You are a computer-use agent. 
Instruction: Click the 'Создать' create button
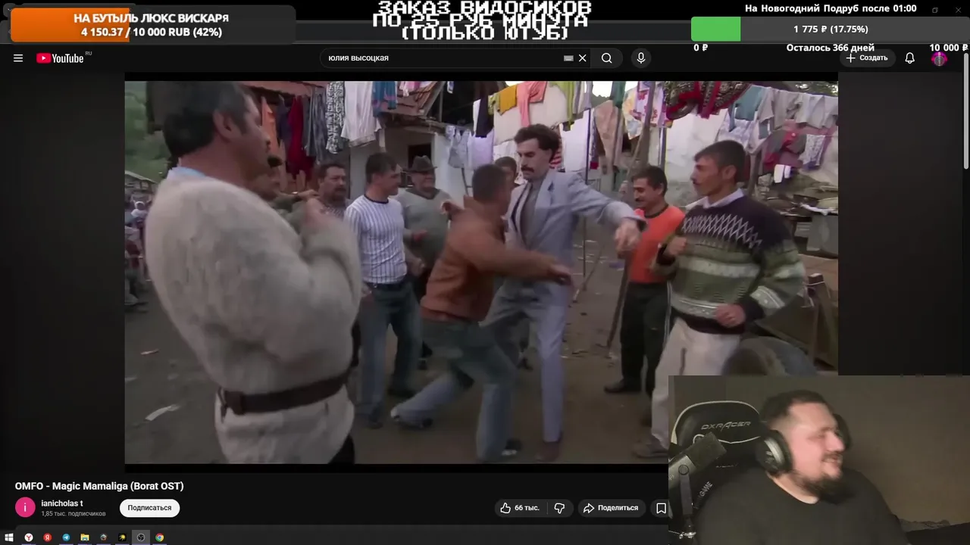click(x=867, y=58)
